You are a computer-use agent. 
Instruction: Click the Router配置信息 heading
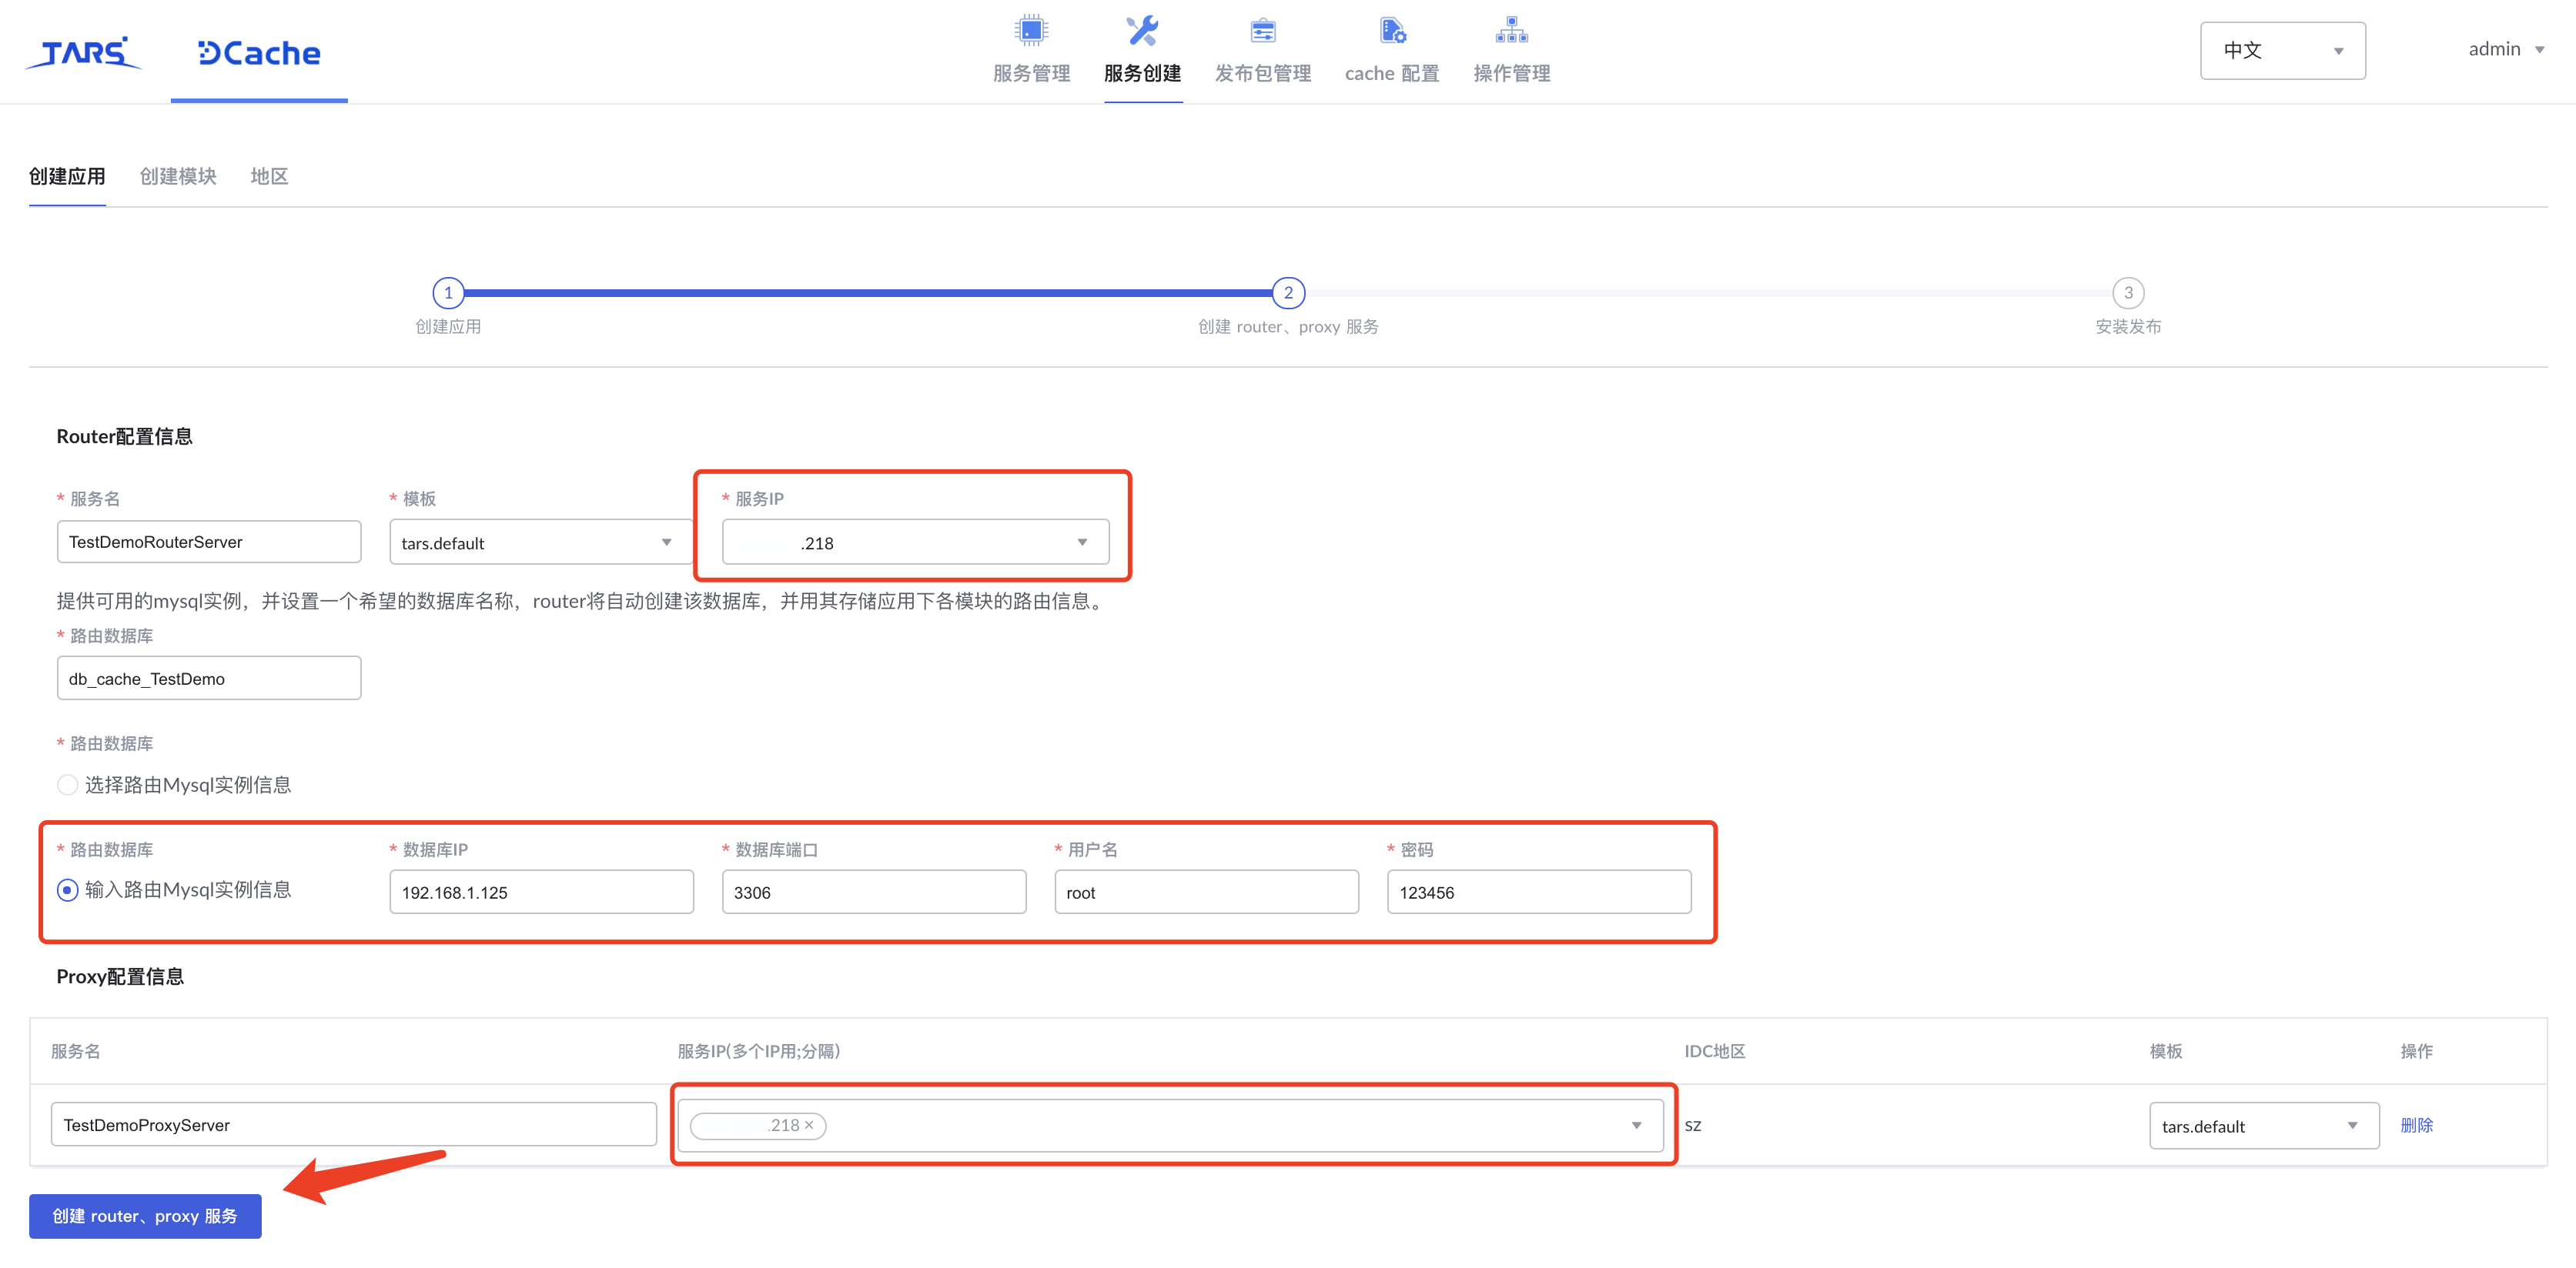click(x=124, y=437)
